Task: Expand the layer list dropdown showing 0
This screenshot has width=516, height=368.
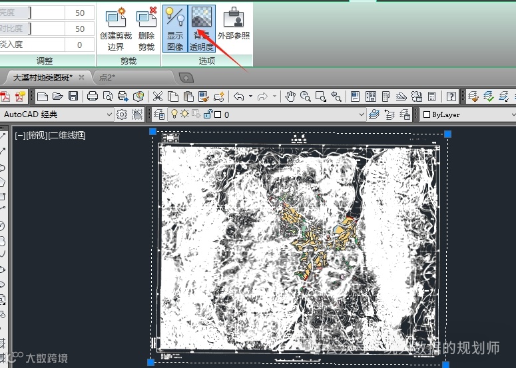Action: pyautogui.click(x=362, y=114)
